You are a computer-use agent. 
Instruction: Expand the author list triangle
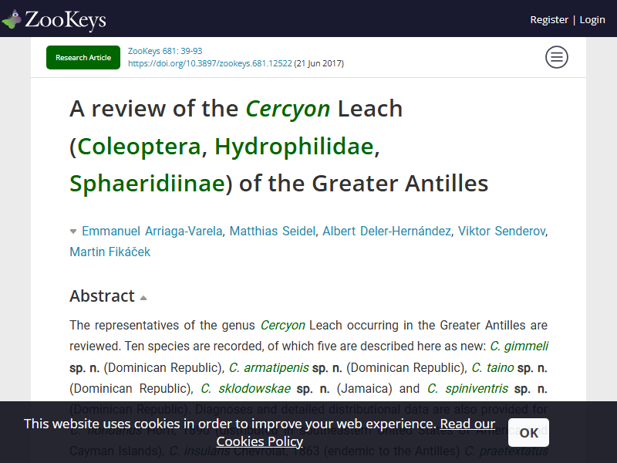(73, 231)
